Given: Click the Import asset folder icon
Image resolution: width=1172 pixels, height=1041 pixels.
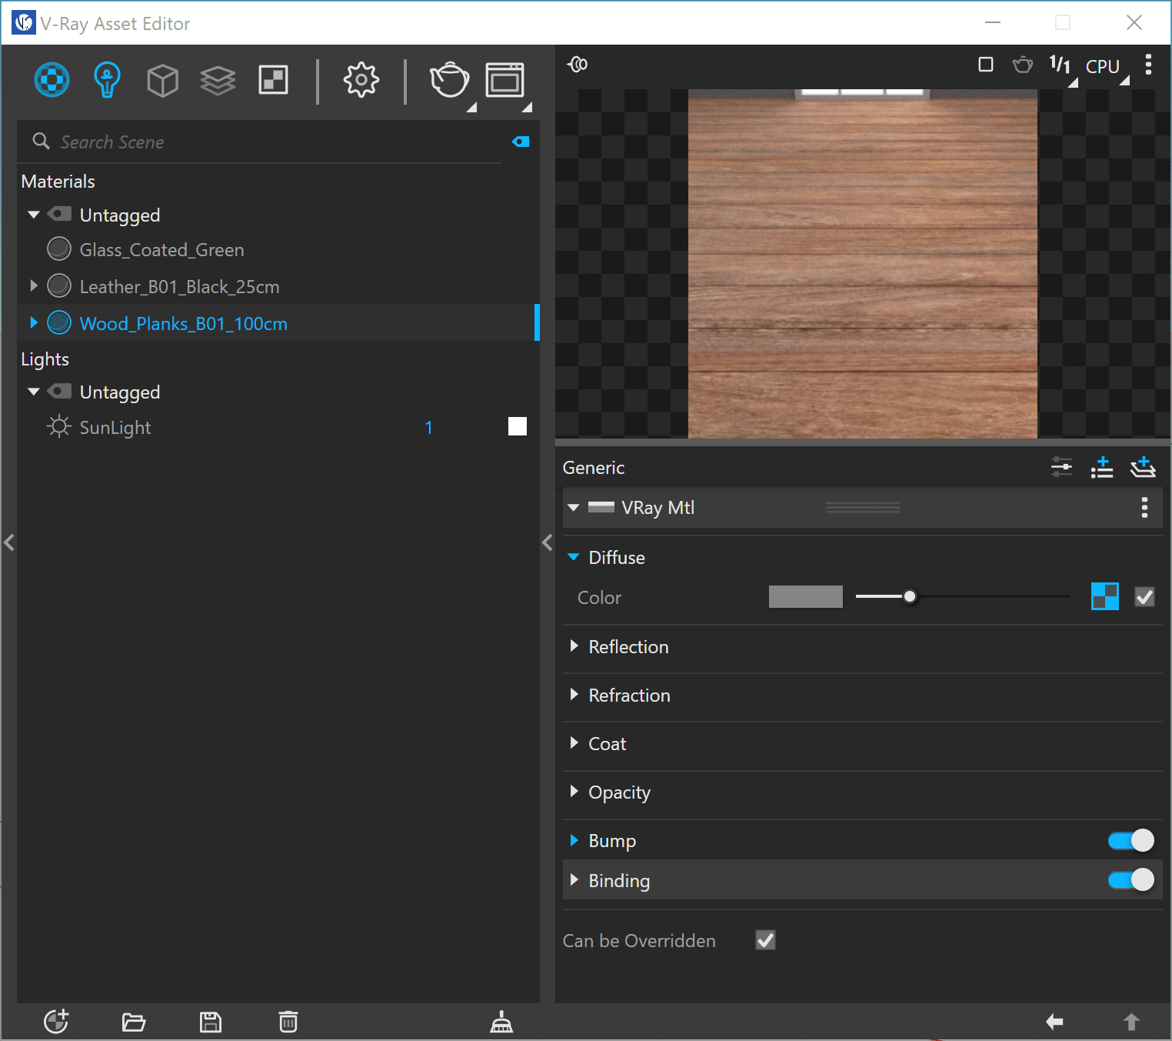Looking at the screenshot, I should click(134, 1022).
